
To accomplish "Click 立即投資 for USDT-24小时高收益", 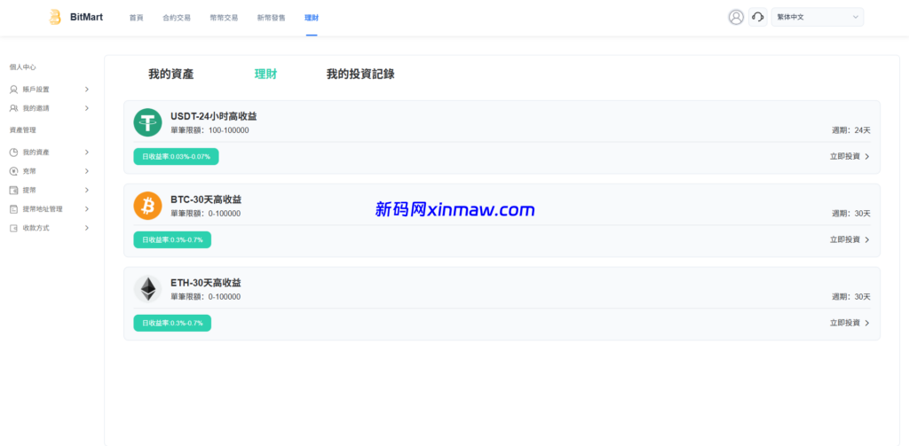I will click(x=850, y=156).
